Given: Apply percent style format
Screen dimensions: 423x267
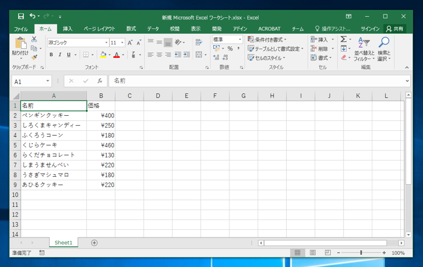Looking at the screenshot, I should 230,48.
